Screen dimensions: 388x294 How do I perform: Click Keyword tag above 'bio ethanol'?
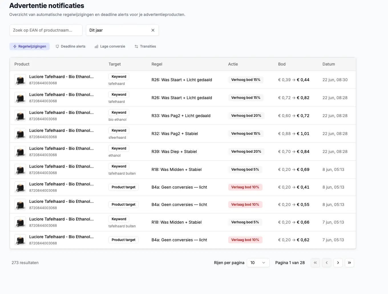coord(119,113)
